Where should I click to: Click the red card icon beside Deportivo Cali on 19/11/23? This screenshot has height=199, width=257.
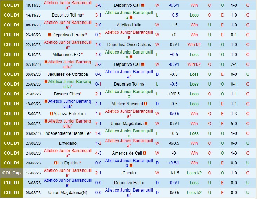(143, 5)
